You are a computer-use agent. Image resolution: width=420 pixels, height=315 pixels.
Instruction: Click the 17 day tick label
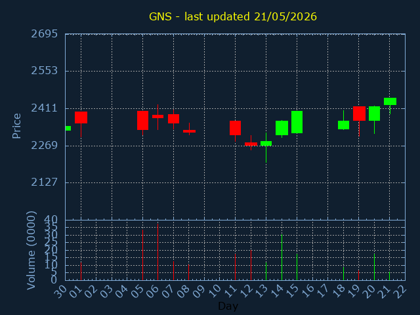point(323,291)
